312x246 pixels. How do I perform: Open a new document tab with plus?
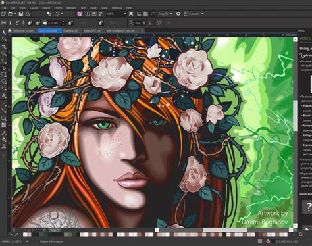[x=142, y=31]
